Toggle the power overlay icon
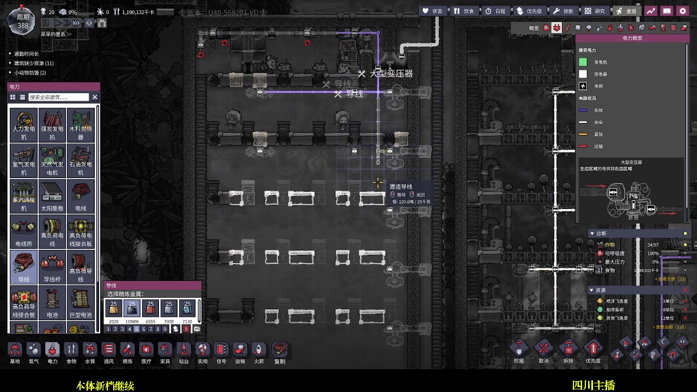 click(557, 27)
